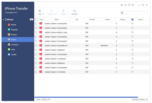Click status circle for module-1-lesson-2-transcription

pyautogui.click(x=132, y=28)
